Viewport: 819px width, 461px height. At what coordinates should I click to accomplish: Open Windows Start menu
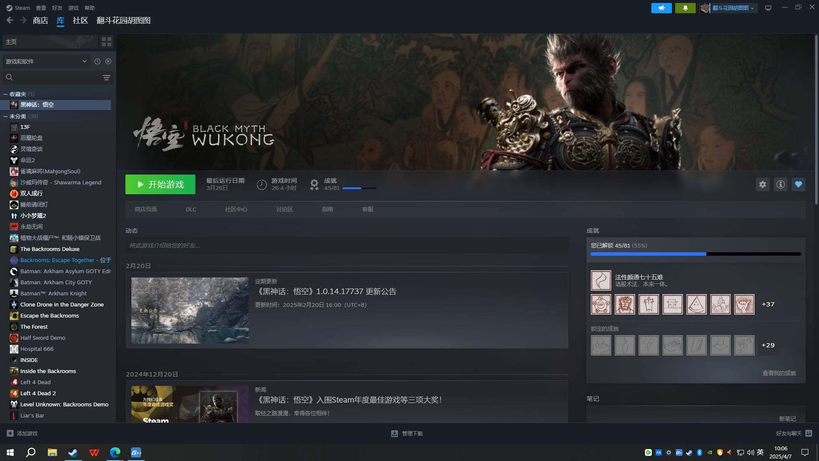pos(10,452)
